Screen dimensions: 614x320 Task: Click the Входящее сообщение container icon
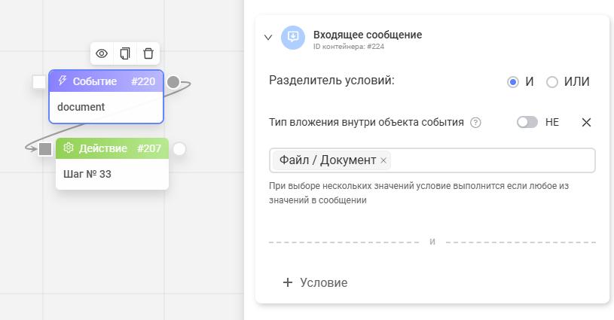click(292, 38)
